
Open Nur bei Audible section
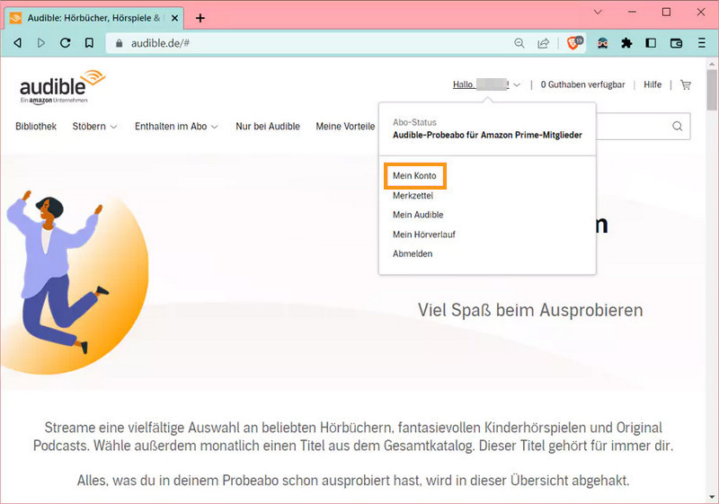tap(268, 127)
